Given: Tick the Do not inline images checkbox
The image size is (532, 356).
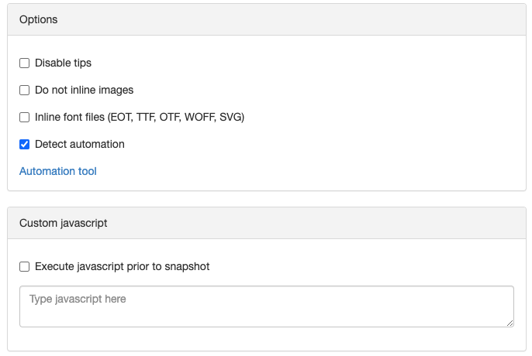Looking at the screenshot, I should click(25, 90).
